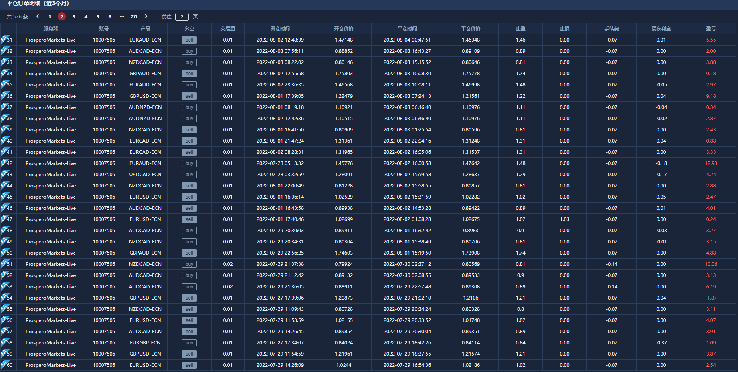Click the 开仓价格 column header
Image resolution: width=738 pixels, height=372 pixels.
pyautogui.click(x=344, y=29)
